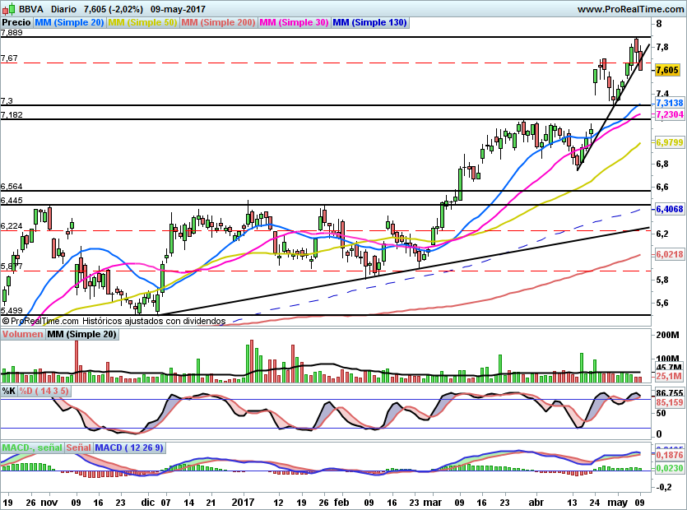Click the MM (Simple 130) indicator label
This screenshot has height=510, width=687.
(369, 23)
